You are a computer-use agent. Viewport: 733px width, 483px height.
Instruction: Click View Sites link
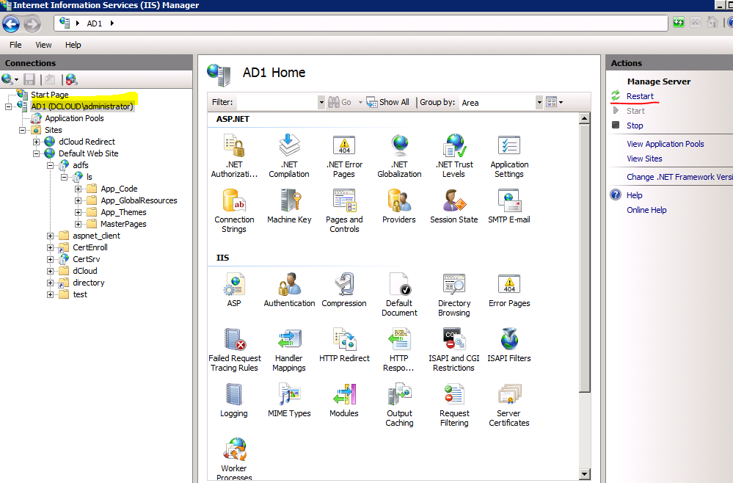(644, 159)
